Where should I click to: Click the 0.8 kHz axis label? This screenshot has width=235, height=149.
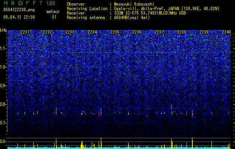(x=3, y=104)
